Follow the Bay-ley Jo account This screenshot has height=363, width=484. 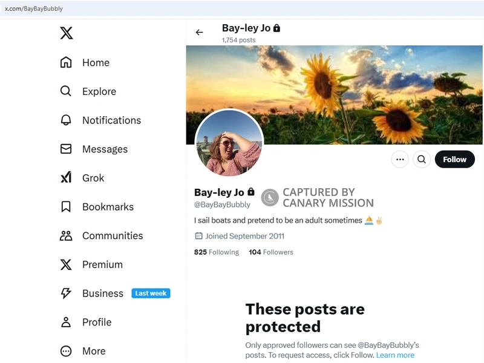pos(455,159)
